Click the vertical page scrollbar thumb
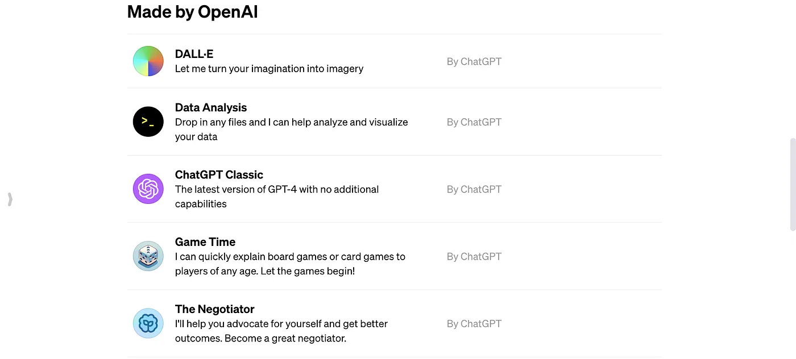 tap(793, 184)
